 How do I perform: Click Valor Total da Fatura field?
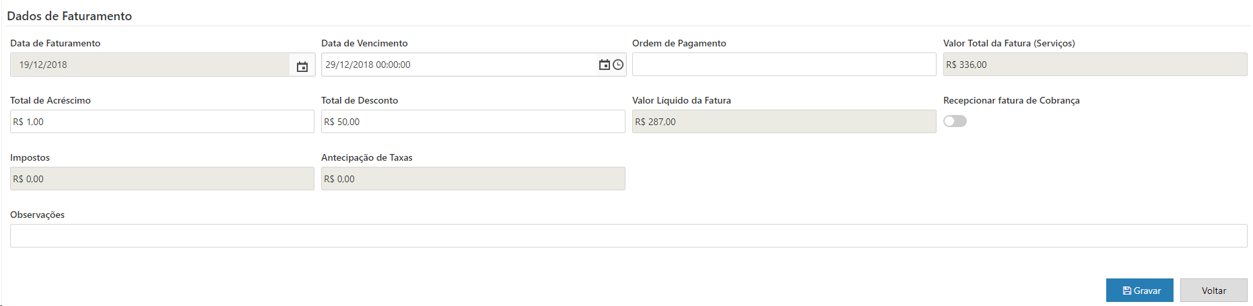pyautogui.click(x=1095, y=65)
